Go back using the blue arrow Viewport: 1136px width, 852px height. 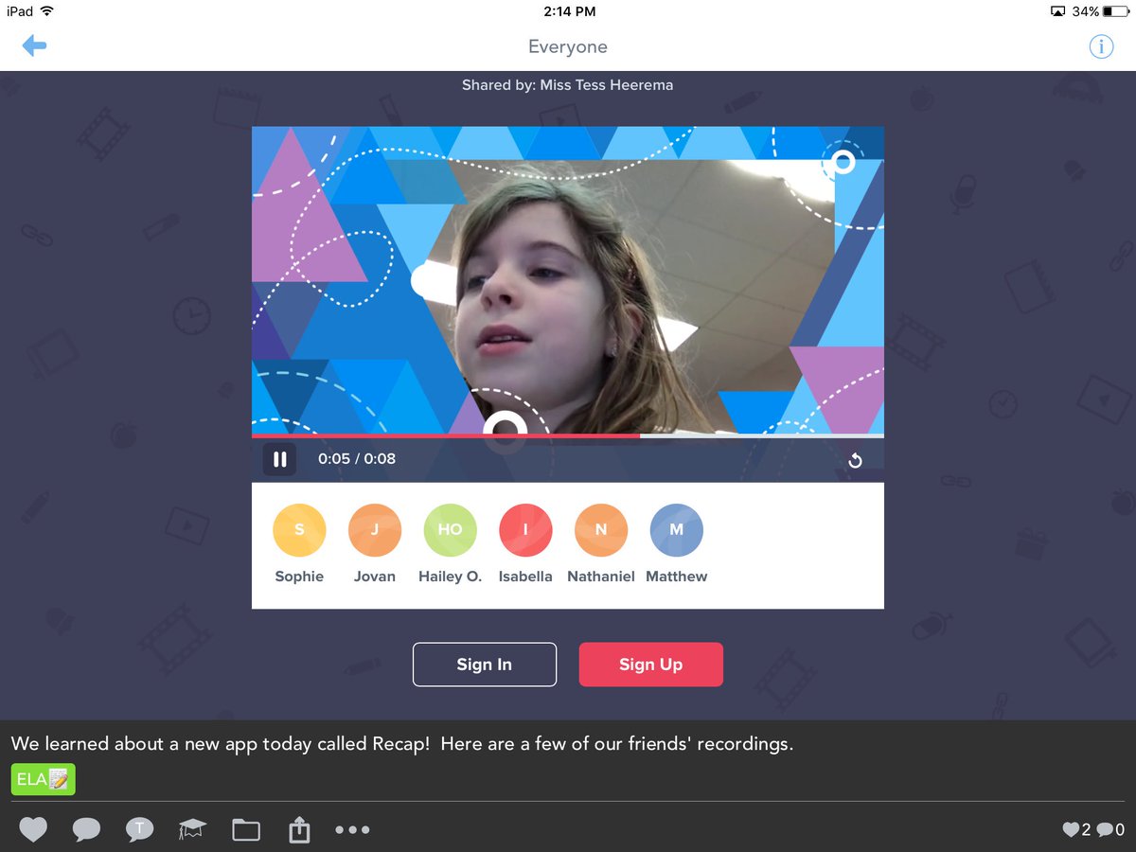click(x=35, y=45)
